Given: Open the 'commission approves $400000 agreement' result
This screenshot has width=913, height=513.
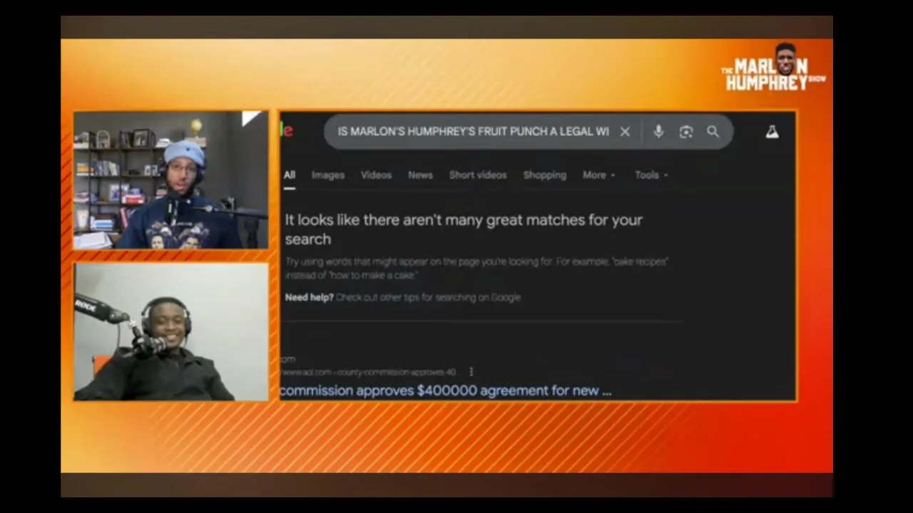Looking at the screenshot, I should tap(445, 391).
